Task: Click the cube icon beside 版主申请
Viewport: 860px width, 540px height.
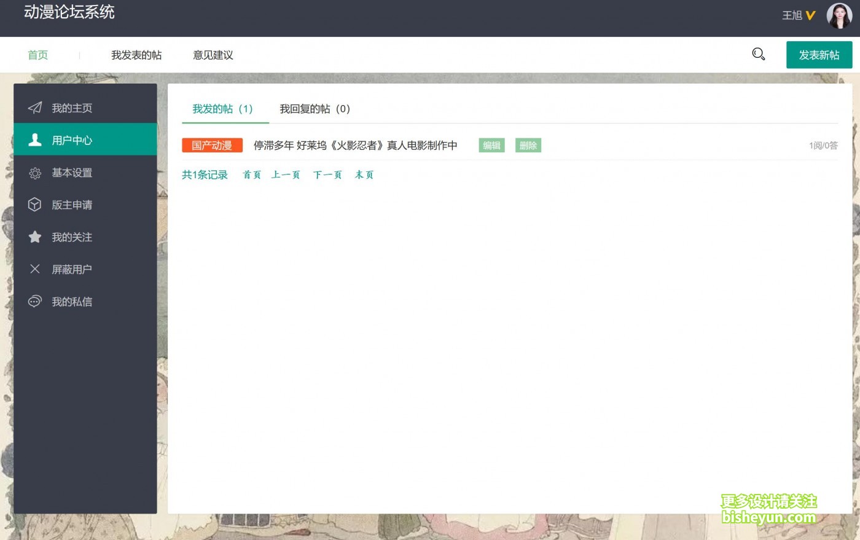Action: 35,205
